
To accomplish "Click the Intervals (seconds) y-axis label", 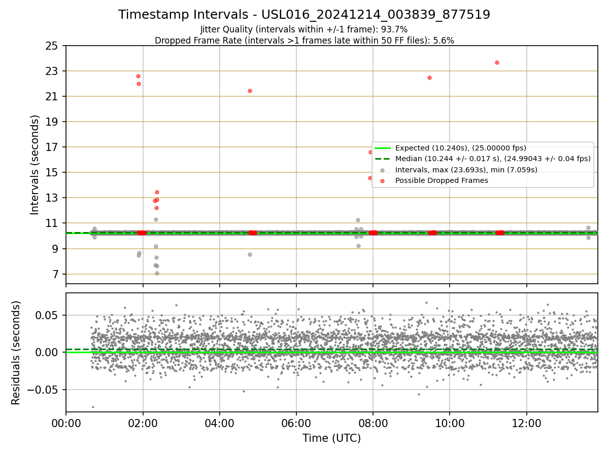I will (x=35, y=165).
